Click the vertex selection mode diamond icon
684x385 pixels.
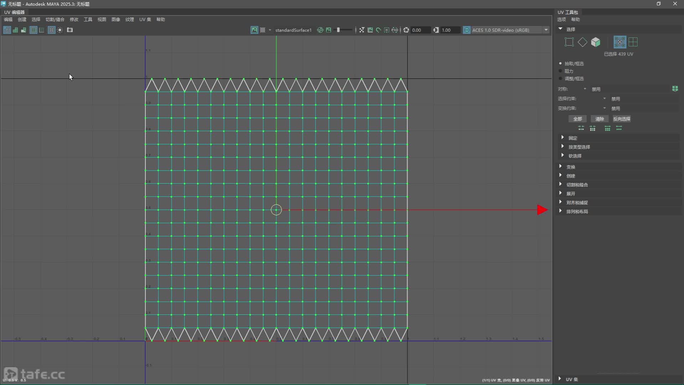[582, 42]
